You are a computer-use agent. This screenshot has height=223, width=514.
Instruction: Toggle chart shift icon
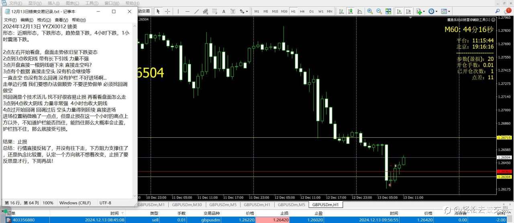(408, 12)
